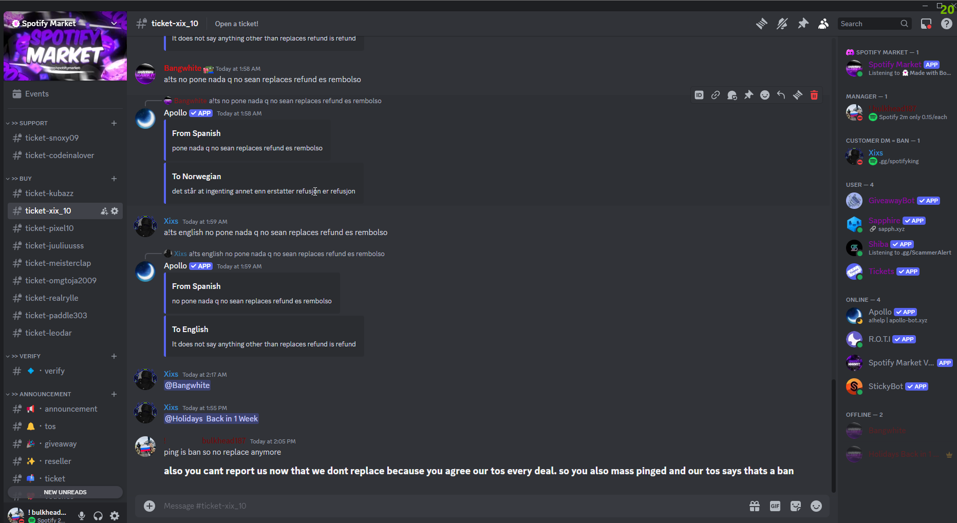
Task: Click the @Bangwhite mention in Xixs's message
Action: [187, 385]
